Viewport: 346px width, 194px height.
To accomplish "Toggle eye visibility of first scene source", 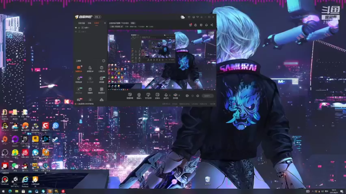I will click(76, 28).
